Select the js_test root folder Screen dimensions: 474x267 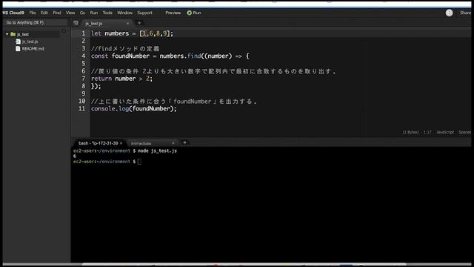click(23, 34)
